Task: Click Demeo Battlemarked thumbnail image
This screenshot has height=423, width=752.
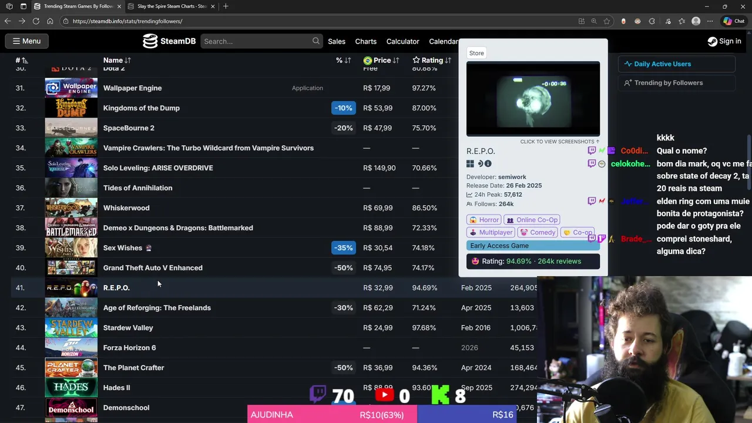Action: [x=71, y=228]
